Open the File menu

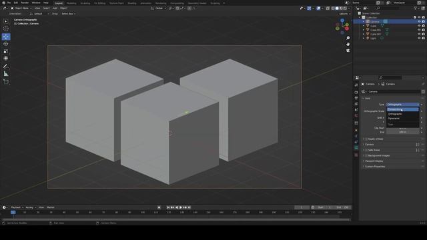pos(9,3)
